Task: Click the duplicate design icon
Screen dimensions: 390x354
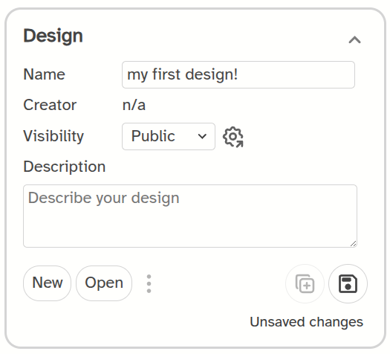Action: pyautogui.click(x=305, y=283)
